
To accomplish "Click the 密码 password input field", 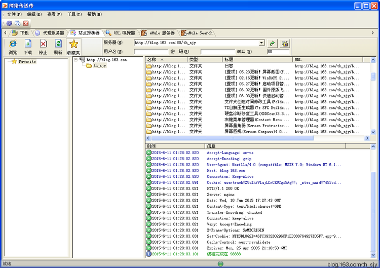I will (218, 52).
